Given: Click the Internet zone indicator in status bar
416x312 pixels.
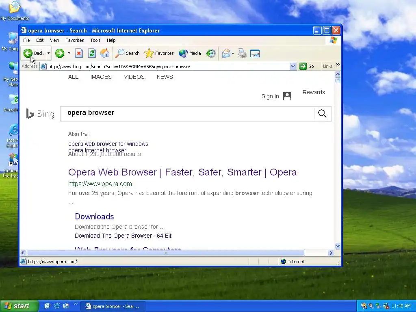Looking at the screenshot, I should [x=292, y=262].
